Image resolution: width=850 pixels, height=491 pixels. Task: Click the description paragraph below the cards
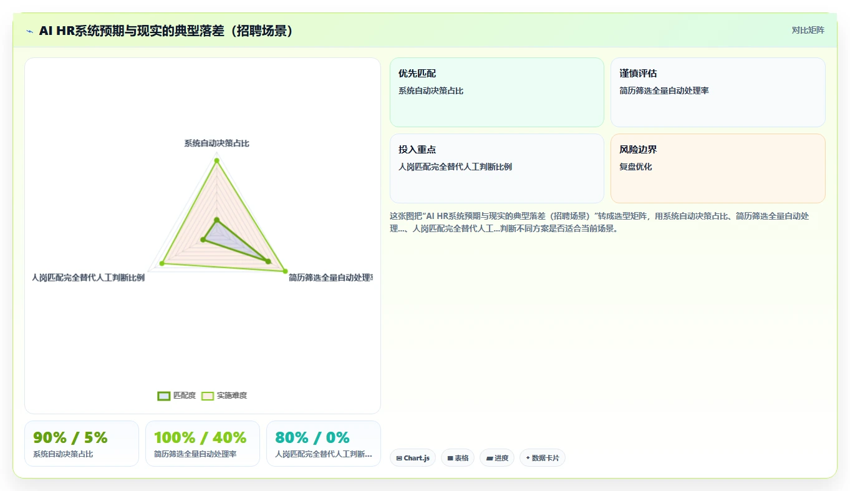point(599,222)
